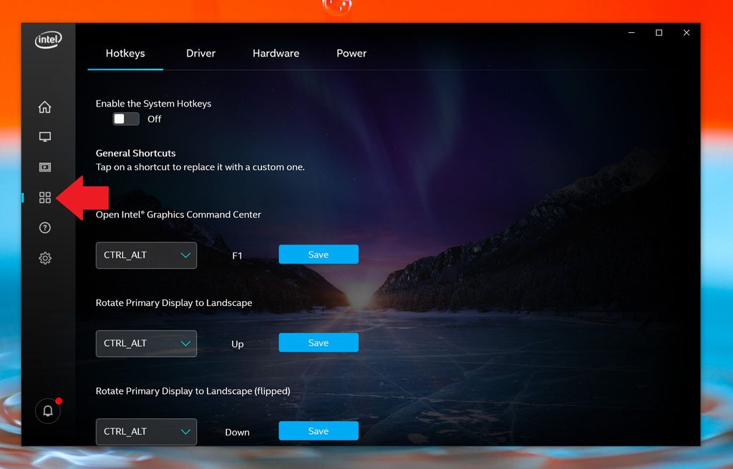
Task: View notifications with the bell icon
Action: [x=47, y=411]
